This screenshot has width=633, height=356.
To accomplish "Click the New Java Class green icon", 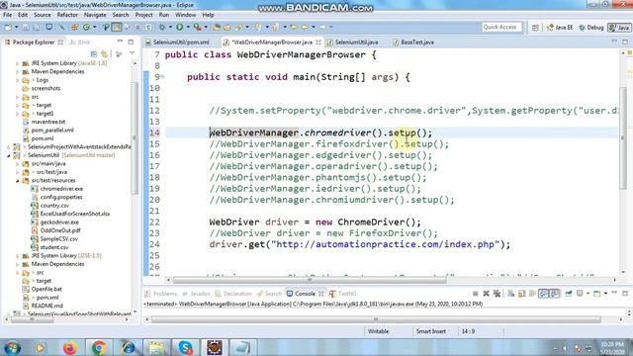I will (86, 27).
